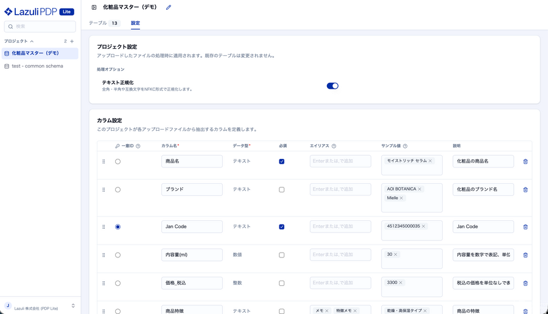Click alias field for ブランド row

click(340, 189)
